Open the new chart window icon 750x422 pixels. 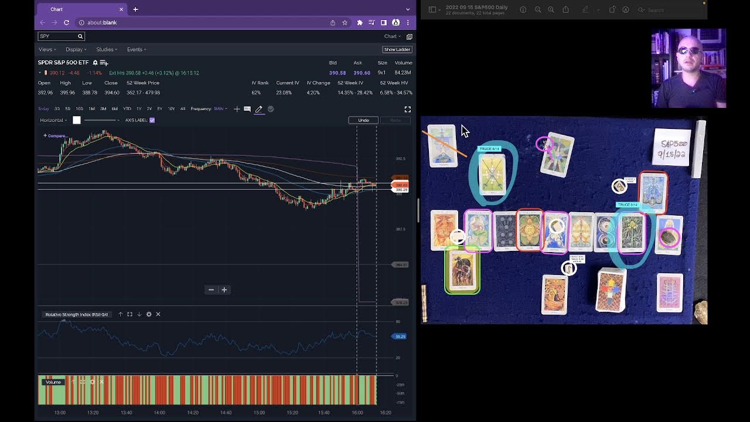(x=409, y=36)
